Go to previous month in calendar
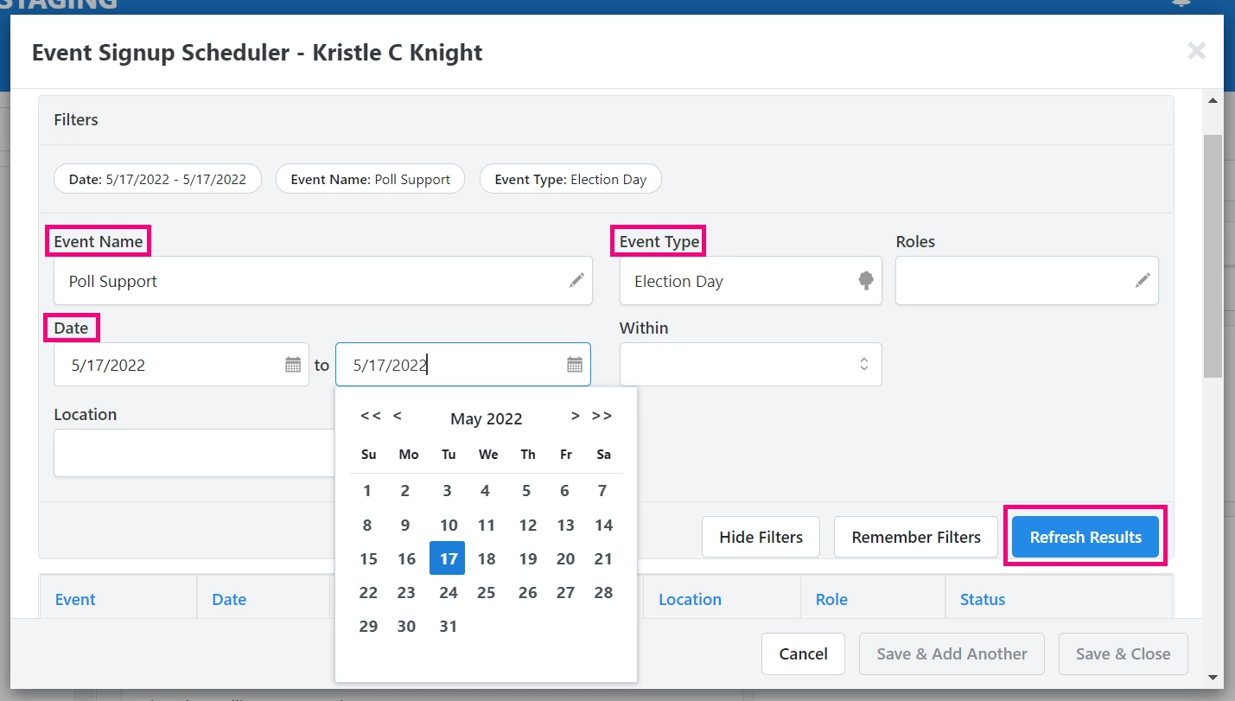 click(x=398, y=416)
